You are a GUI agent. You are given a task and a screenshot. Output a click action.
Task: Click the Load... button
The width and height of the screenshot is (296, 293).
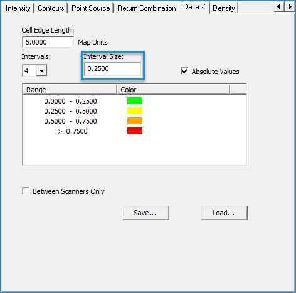point(224,213)
